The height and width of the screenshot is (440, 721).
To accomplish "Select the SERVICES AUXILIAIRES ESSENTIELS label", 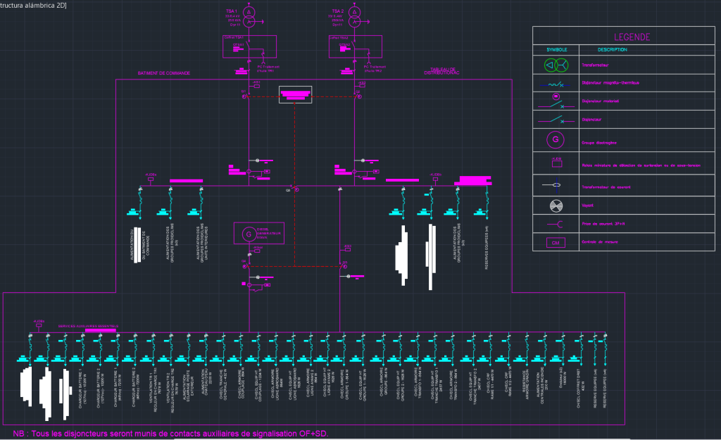I will (x=87, y=327).
